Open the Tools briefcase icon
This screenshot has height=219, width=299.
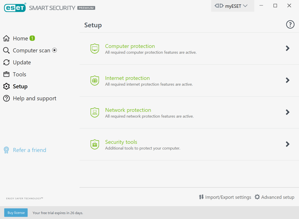(x=6, y=74)
